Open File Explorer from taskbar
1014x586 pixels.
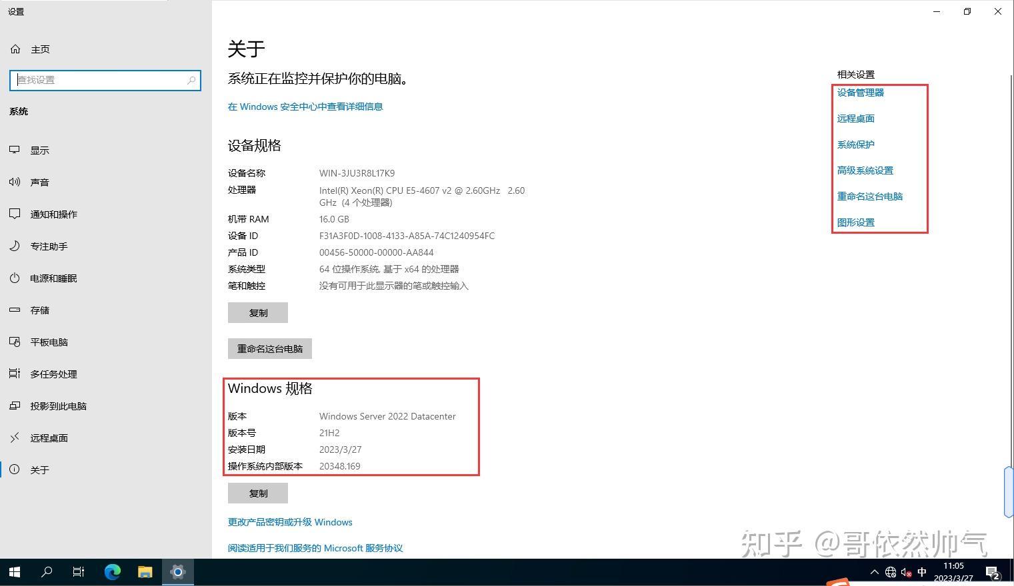pos(145,572)
